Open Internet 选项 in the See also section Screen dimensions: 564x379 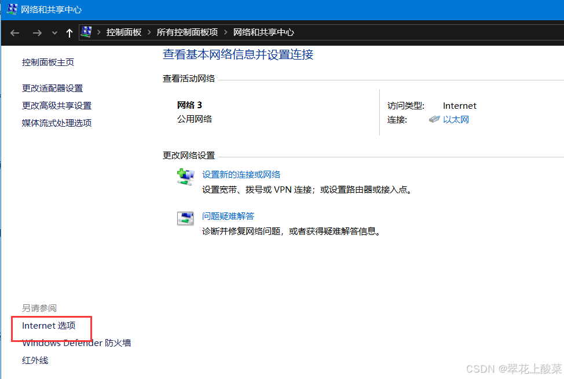click(x=49, y=326)
